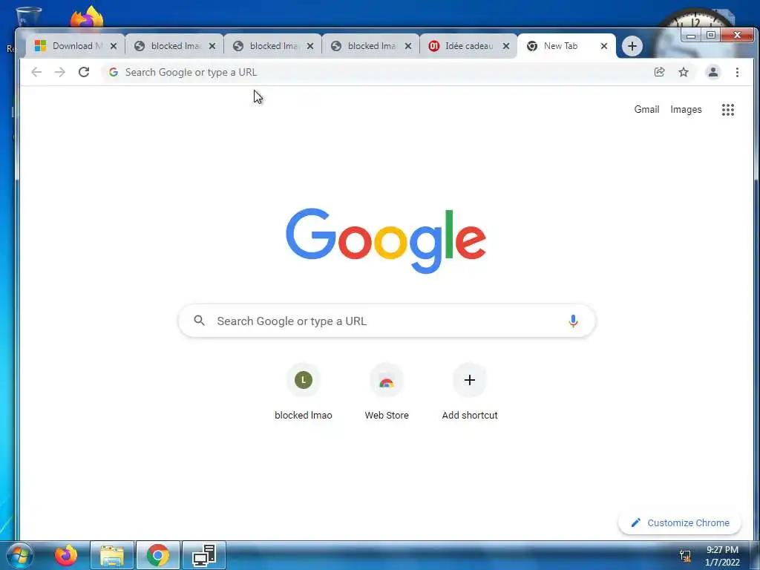Viewport: 760px width, 570px height.
Task: Launch Firefox from the taskbar
Action: tap(66, 555)
